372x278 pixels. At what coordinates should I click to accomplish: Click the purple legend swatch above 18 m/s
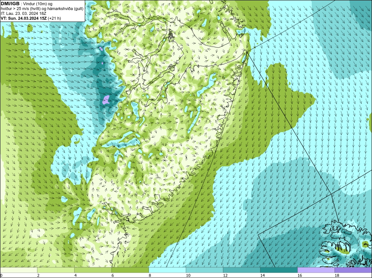(x=353, y=270)
